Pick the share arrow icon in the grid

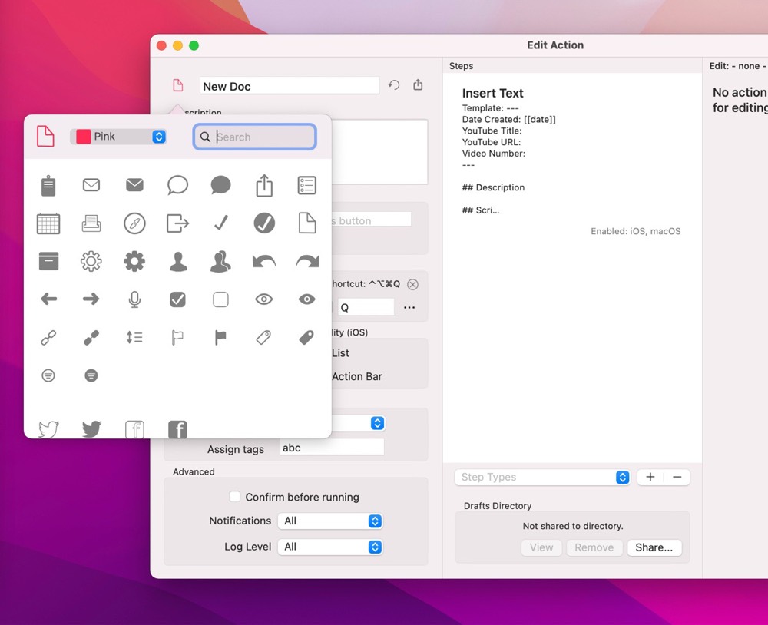click(x=264, y=186)
